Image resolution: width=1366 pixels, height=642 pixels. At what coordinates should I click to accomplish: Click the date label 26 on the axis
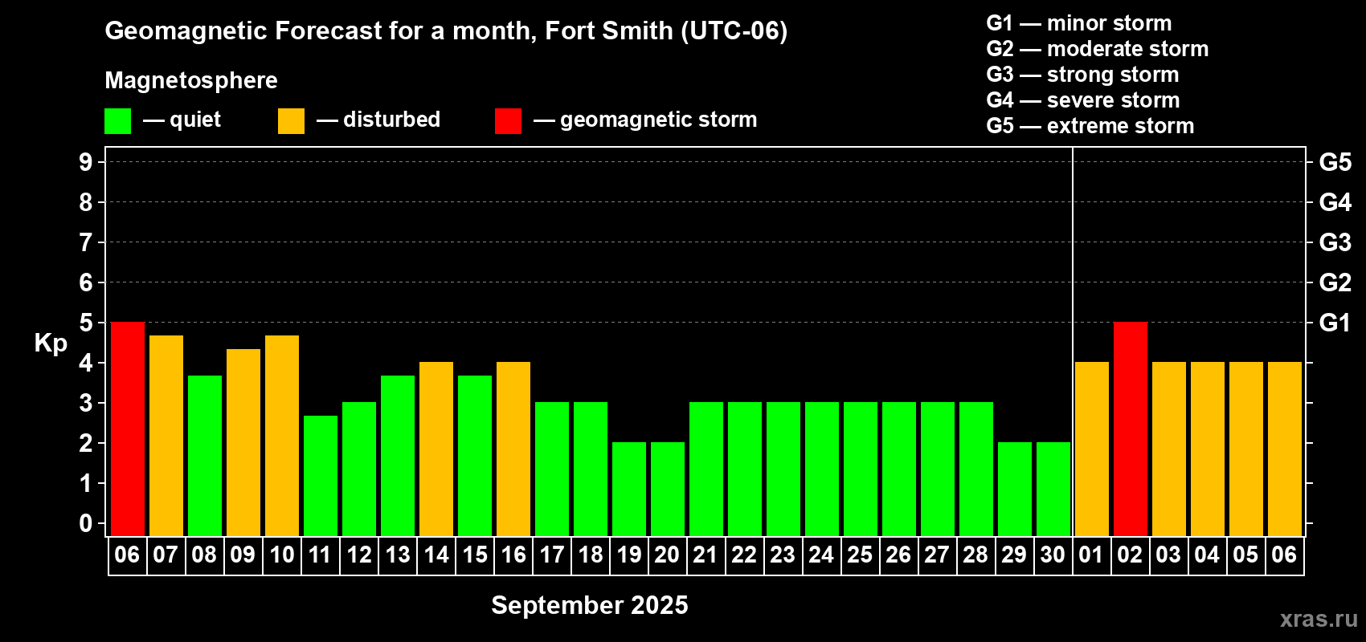pos(899,555)
